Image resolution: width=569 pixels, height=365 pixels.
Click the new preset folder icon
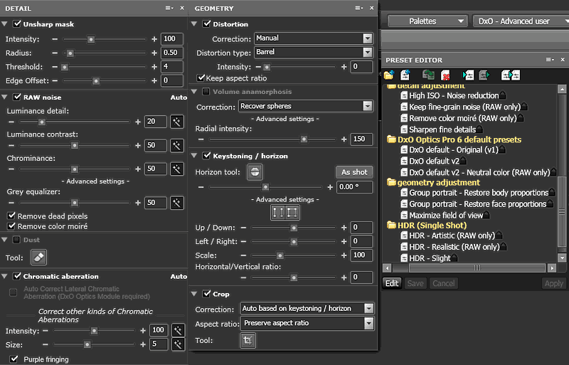(389, 75)
